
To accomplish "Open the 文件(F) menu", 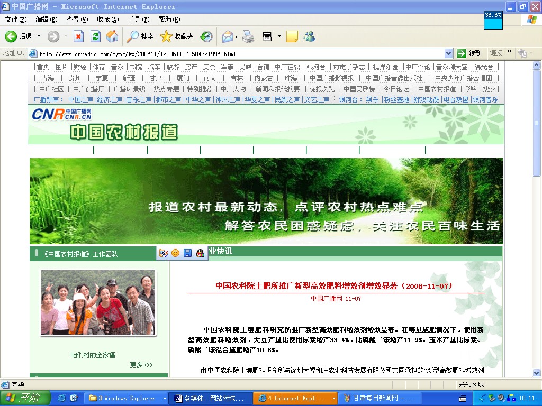I will pyautogui.click(x=15, y=20).
